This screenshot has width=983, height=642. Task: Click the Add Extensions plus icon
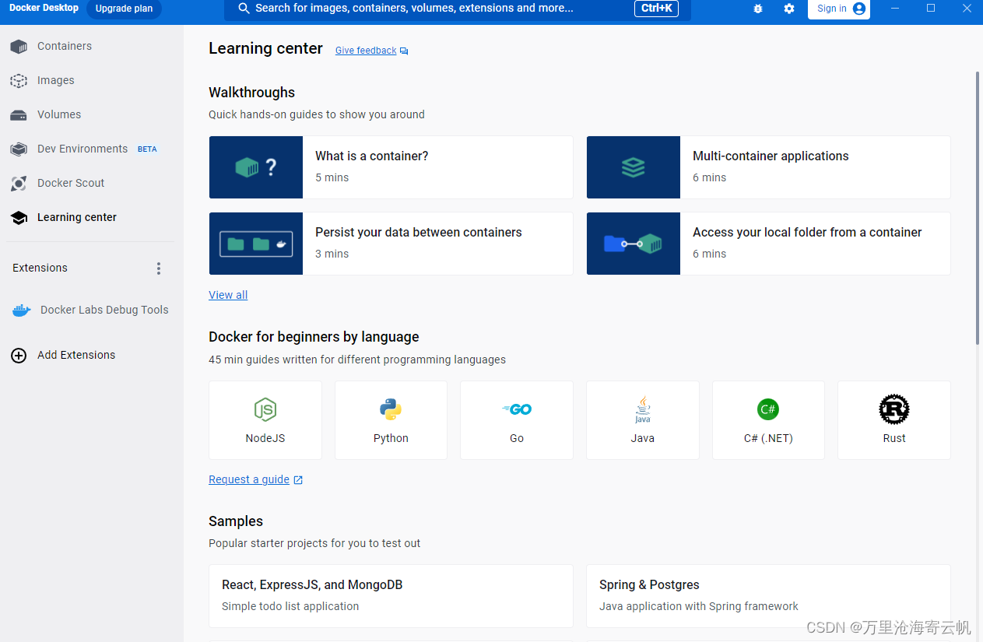tap(19, 356)
